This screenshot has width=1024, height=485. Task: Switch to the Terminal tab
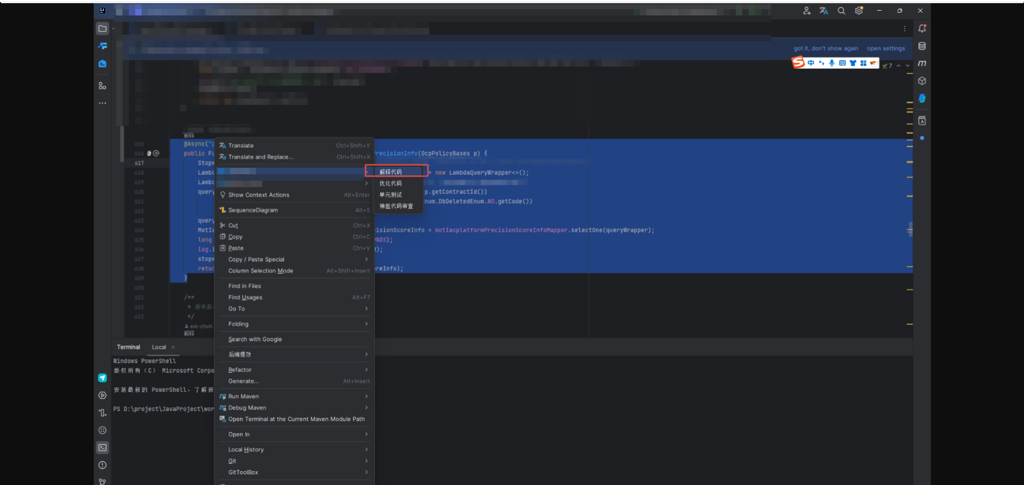point(128,347)
